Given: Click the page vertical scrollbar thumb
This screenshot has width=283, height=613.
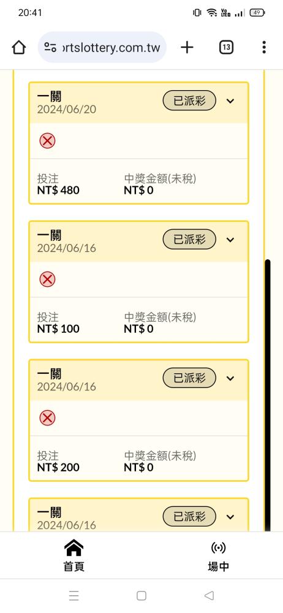Looking at the screenshot, I should pos(268,395).
